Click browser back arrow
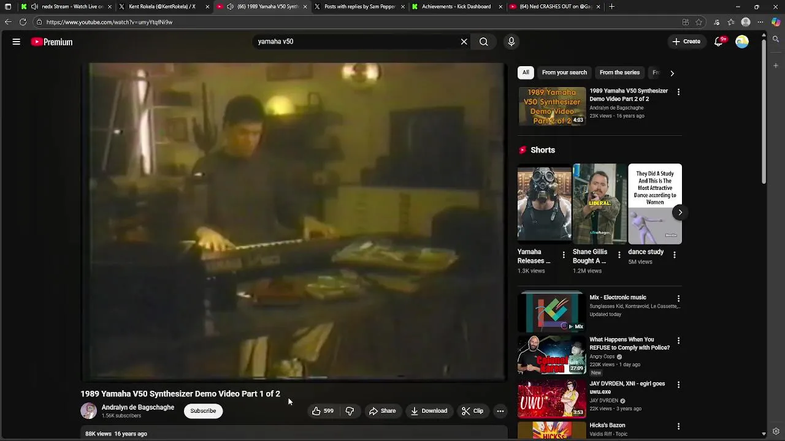Viewport: 785px width, 441px height. 8,22
